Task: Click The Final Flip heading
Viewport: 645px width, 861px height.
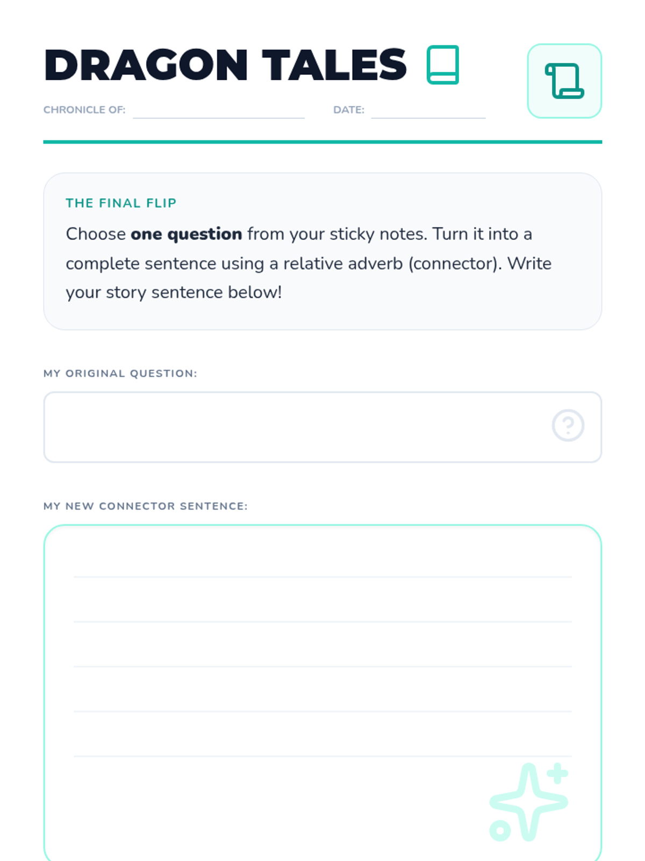Action: coord(121,203)
